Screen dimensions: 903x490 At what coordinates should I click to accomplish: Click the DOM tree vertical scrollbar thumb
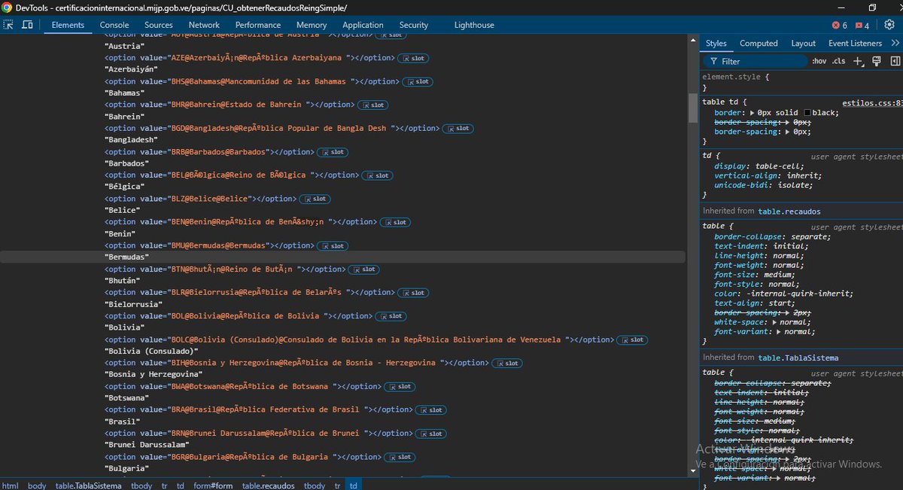coord(693,108)
